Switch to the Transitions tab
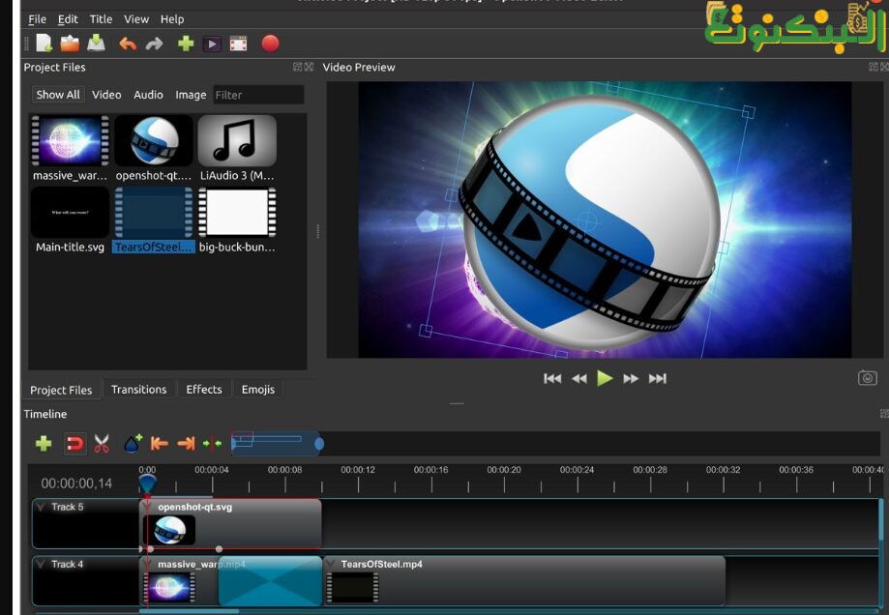The width and height of the screenshot is (889, 615). click(x=138, y=390)
